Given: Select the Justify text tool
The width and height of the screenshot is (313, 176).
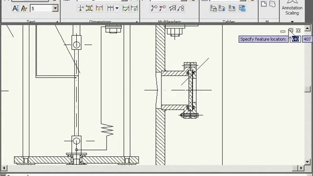Looking at the screenshot, I should pos(24,8).
